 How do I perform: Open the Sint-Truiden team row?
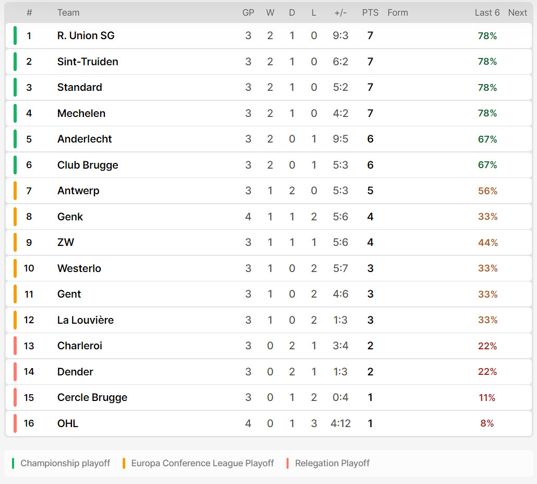pos(268,62)
